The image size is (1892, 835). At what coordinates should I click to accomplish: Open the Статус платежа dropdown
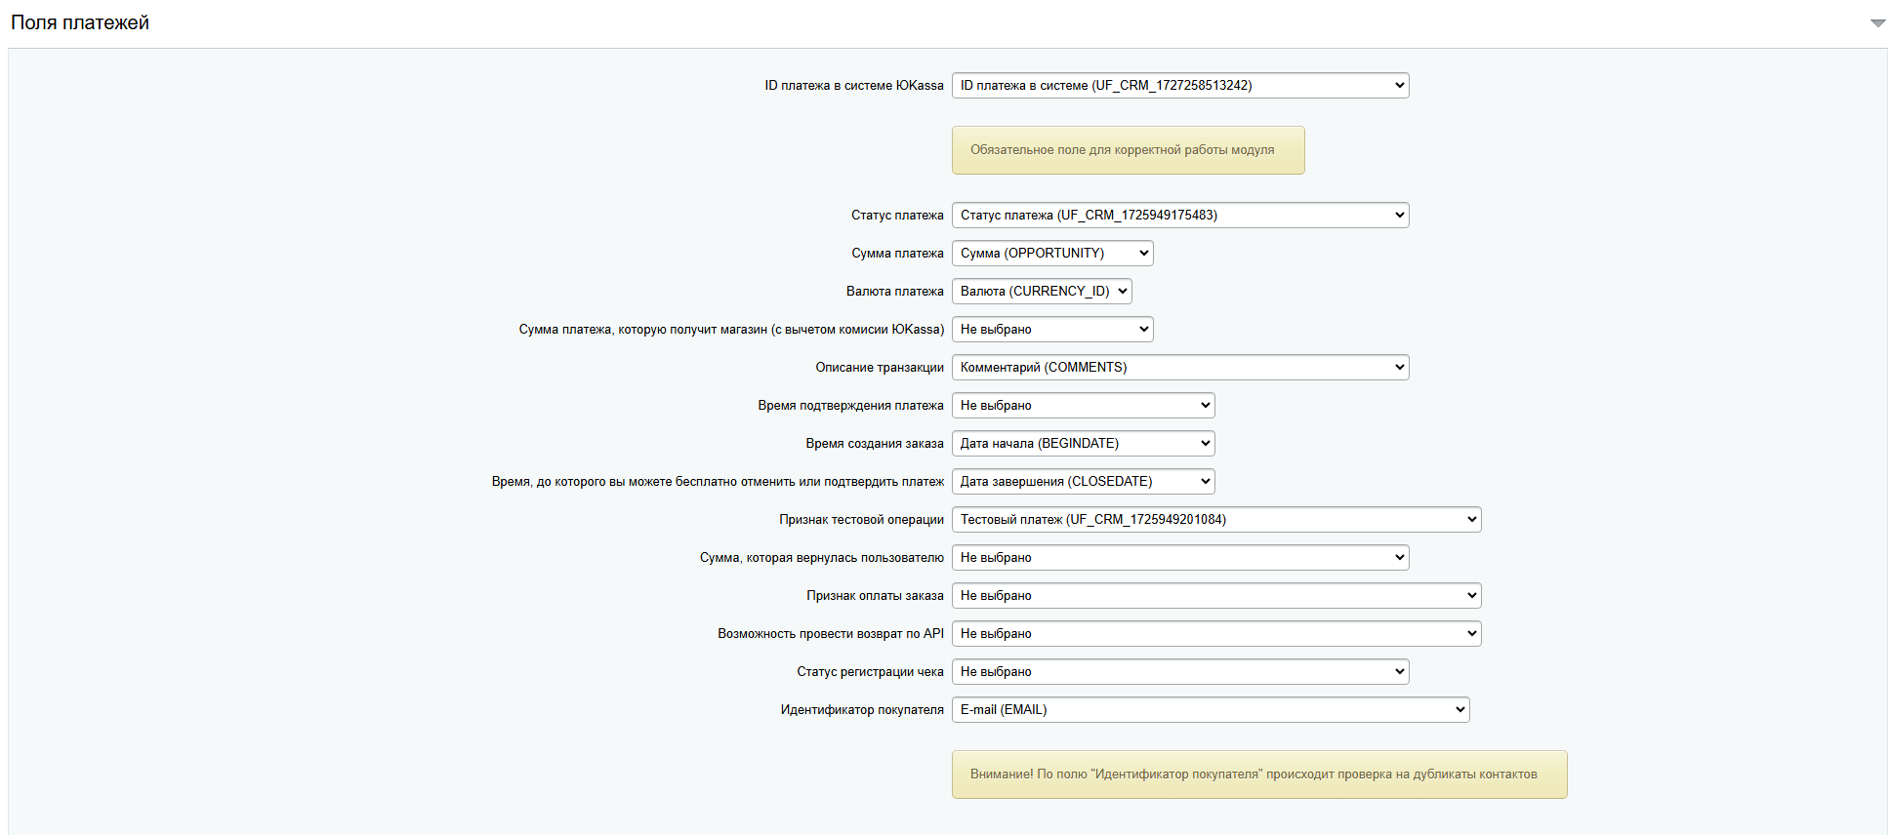point(1179,216)
